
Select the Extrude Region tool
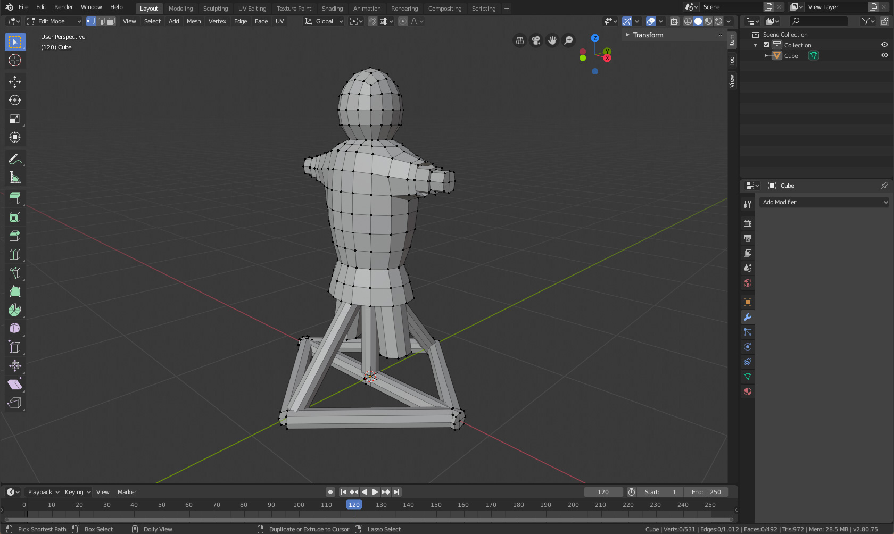point(15,198)
